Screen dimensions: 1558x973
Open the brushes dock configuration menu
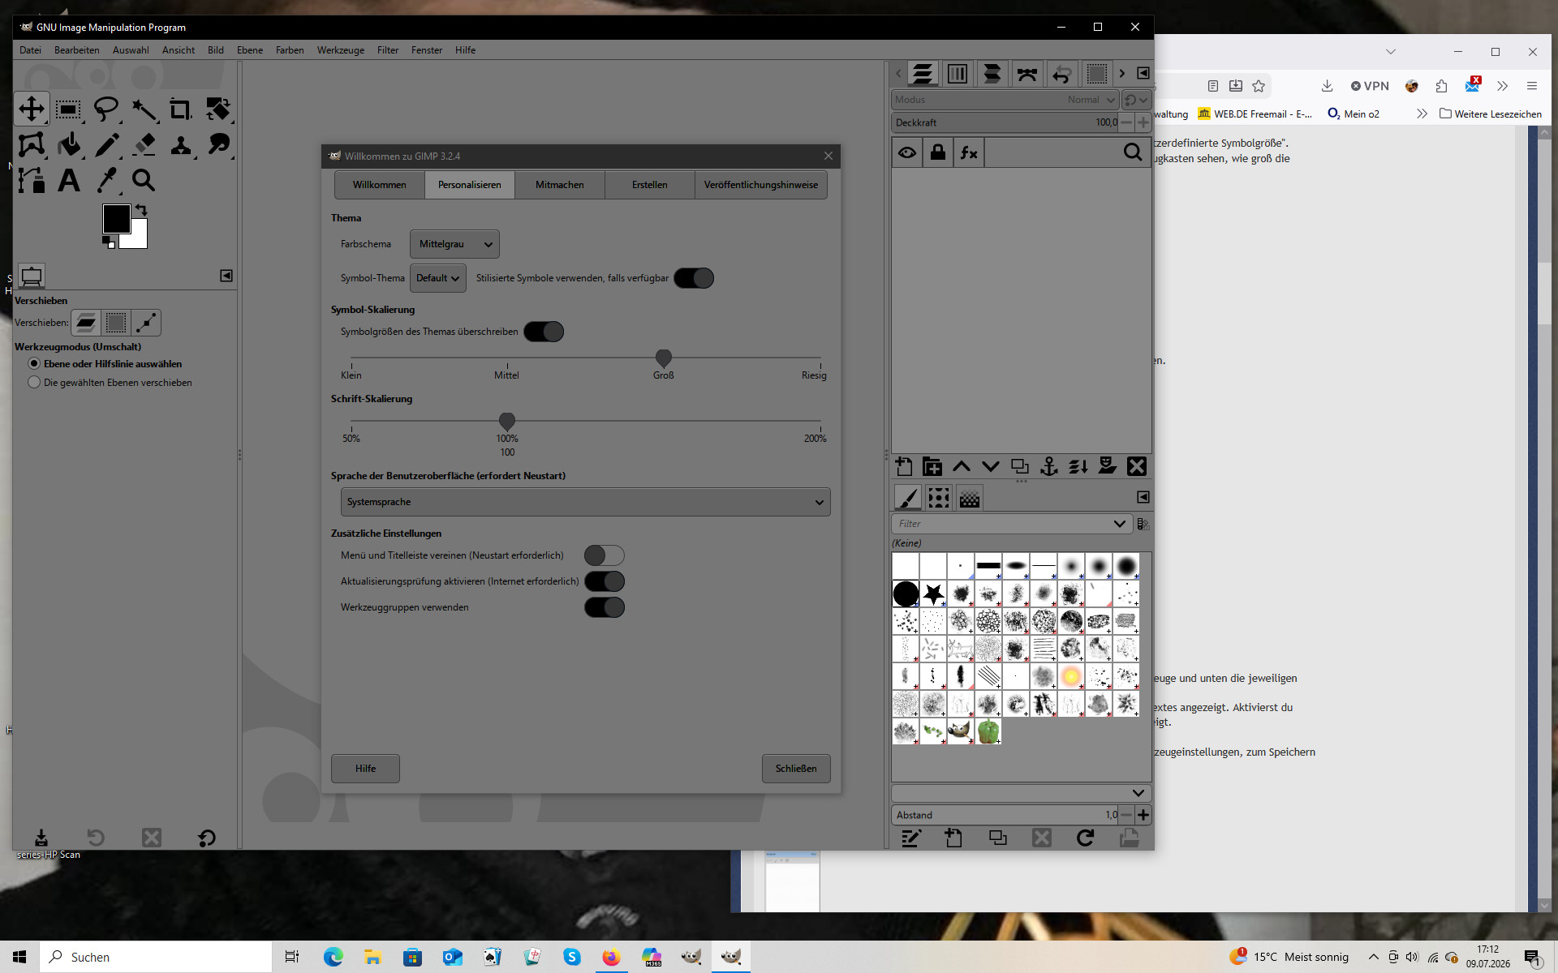(x=1143, y=497)
